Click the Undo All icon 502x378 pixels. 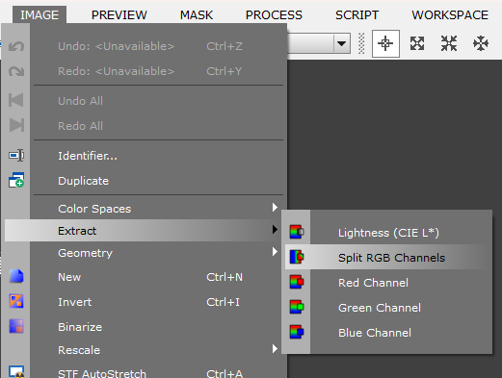pos(16,100)
